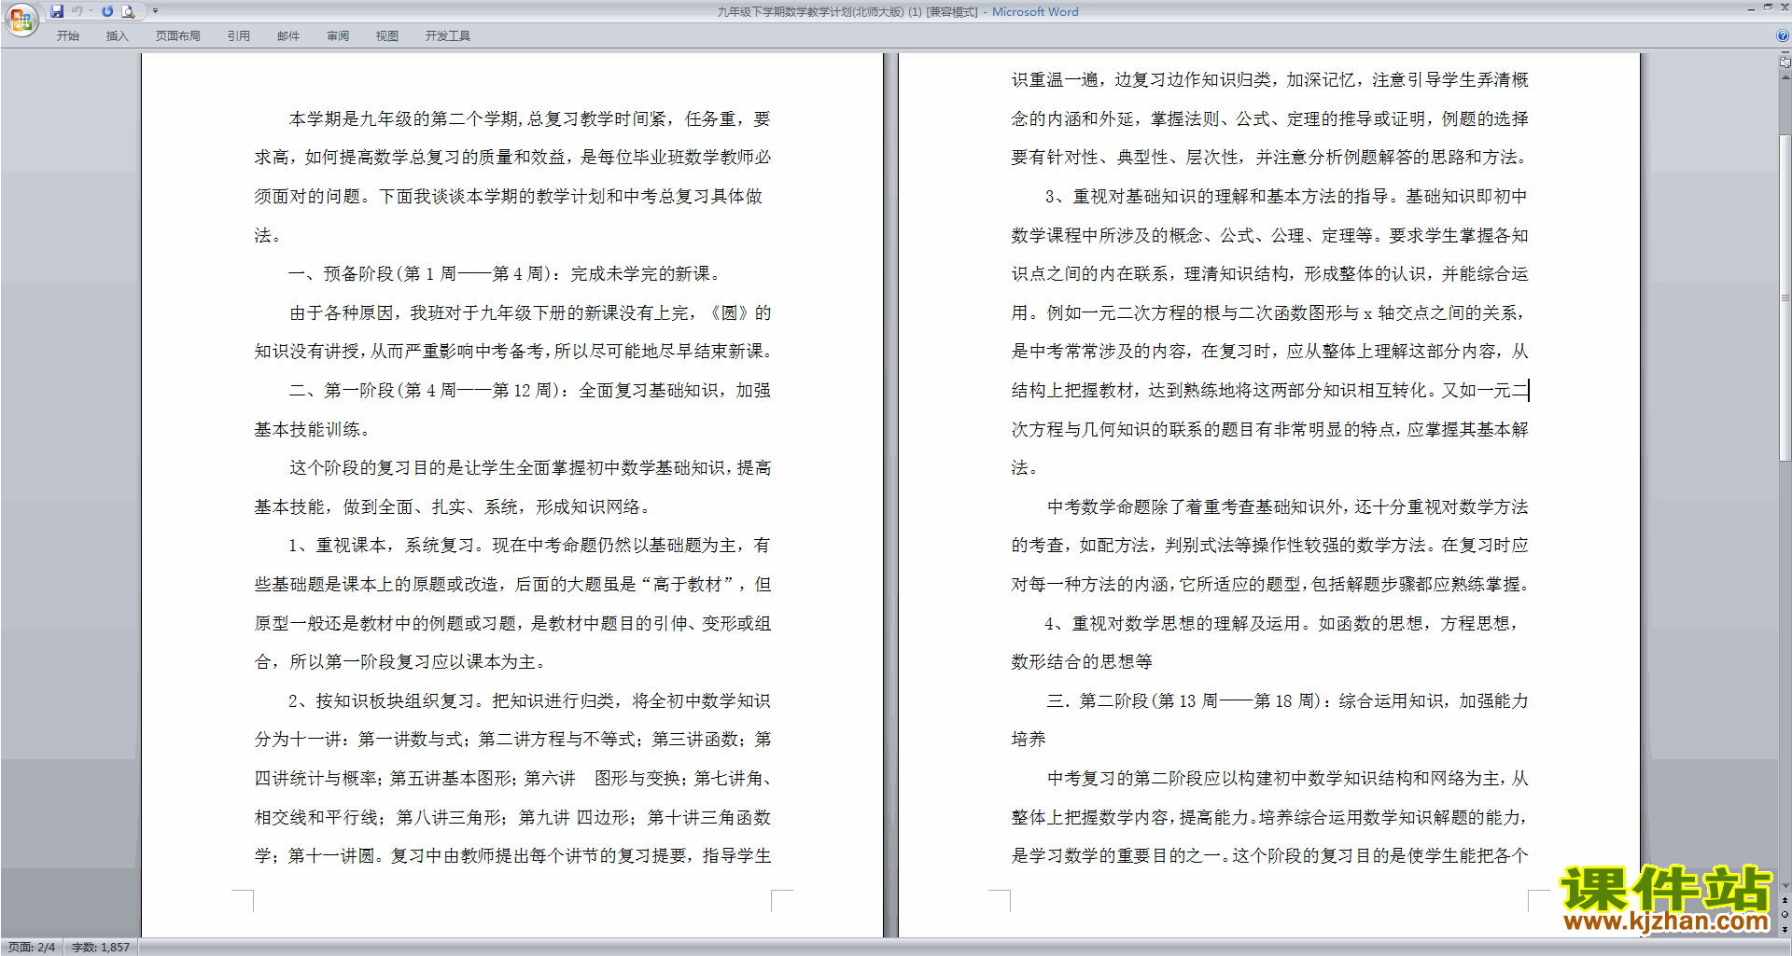Click the line 数形结合的思想等
The image size is (1792, 956).
tap(1082, 661)
